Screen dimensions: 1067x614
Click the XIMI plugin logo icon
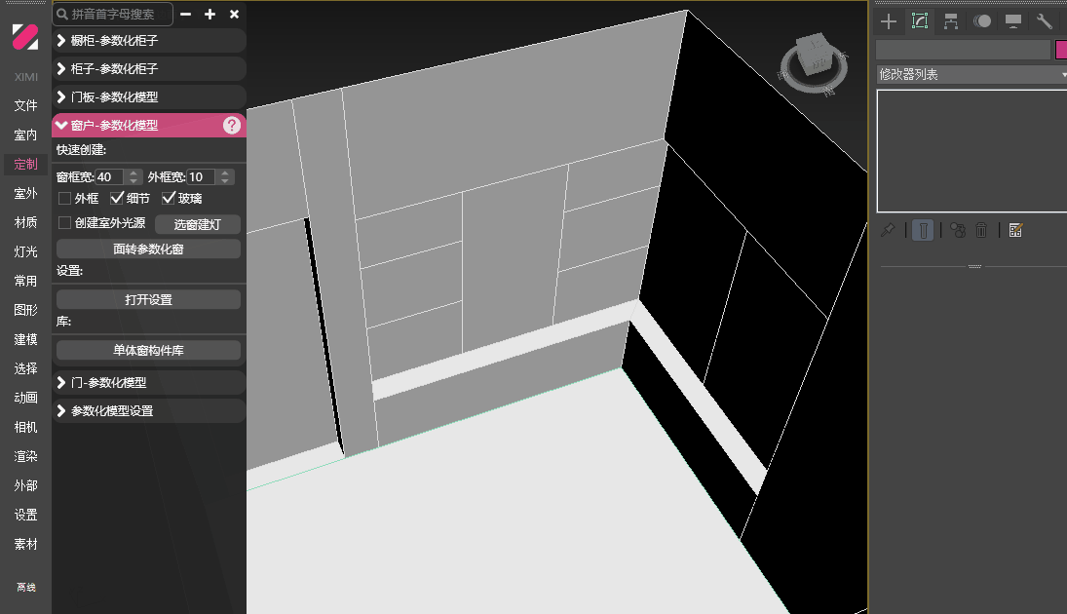tap(25, 37)
